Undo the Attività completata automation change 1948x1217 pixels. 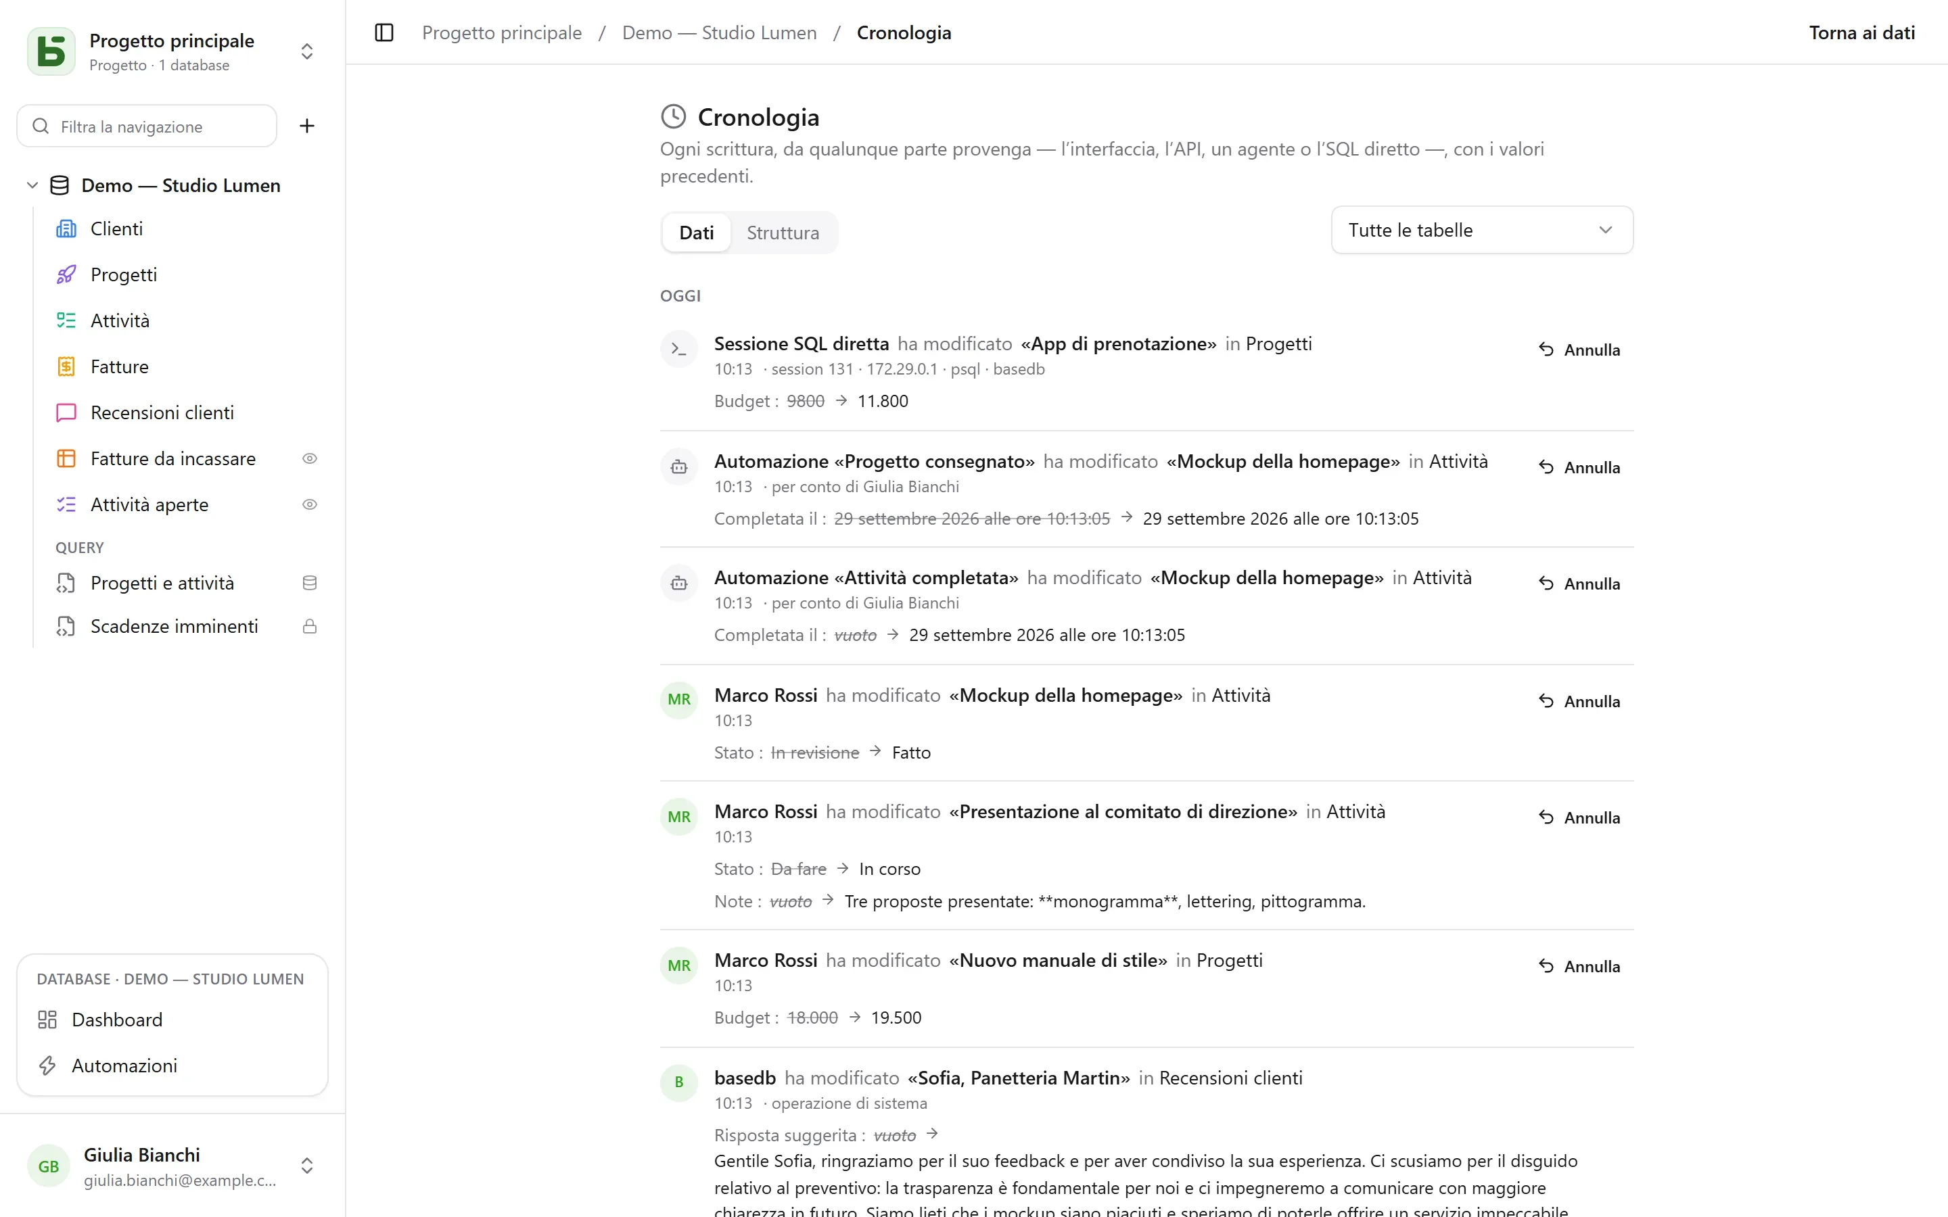1579,583
